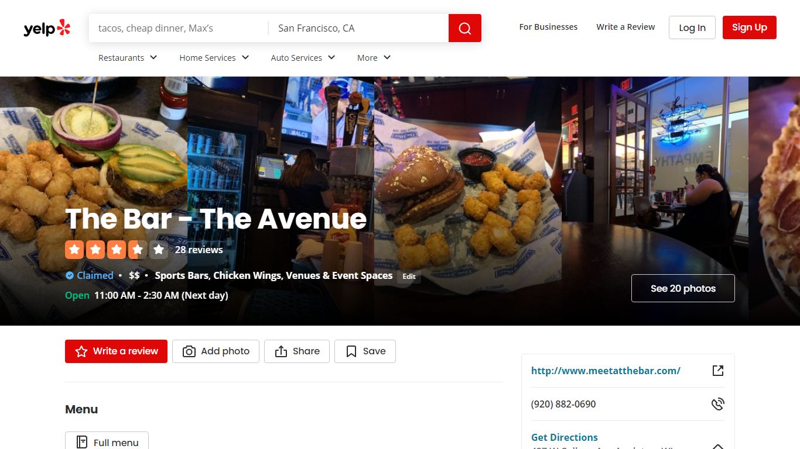Expand the Home Services dropdown
The height and width of the screenshot is (449, 800).
(x=214, y=58)
